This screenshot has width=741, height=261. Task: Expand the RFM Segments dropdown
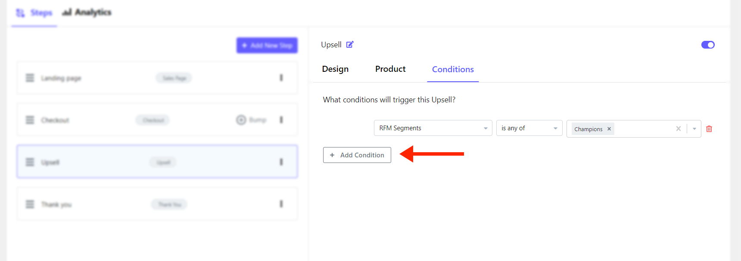[x=433, y=128]
